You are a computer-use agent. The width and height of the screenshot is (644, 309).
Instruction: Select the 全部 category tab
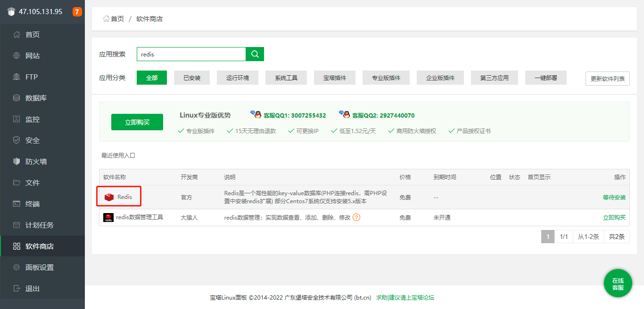(152, 78)
